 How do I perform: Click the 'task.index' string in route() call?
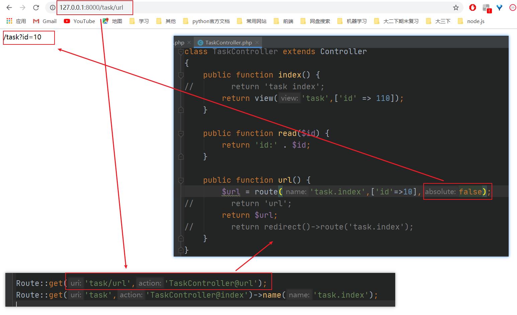point(338,192)
